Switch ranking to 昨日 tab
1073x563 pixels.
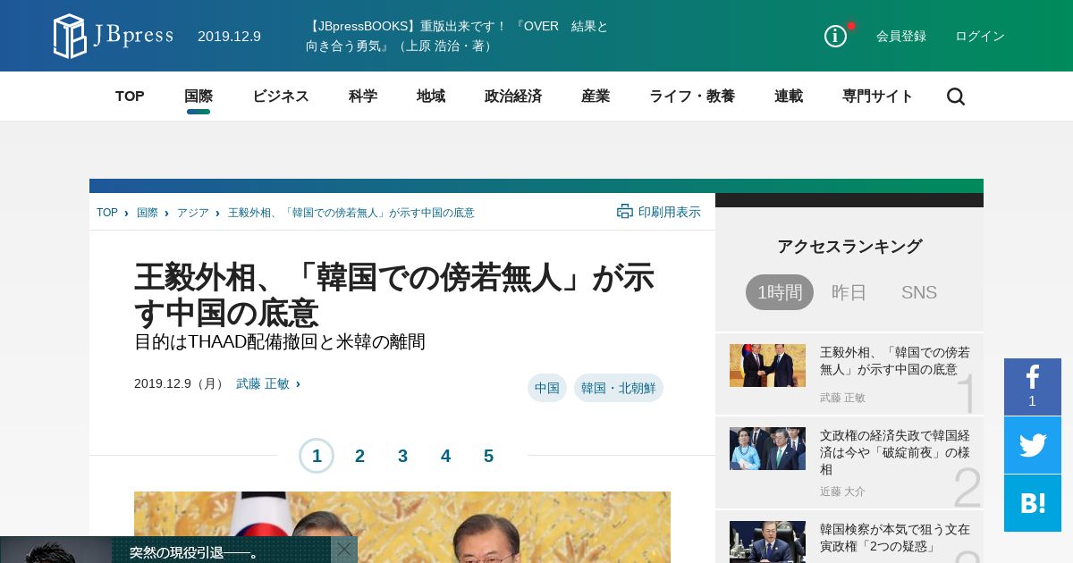coord(849,292)
